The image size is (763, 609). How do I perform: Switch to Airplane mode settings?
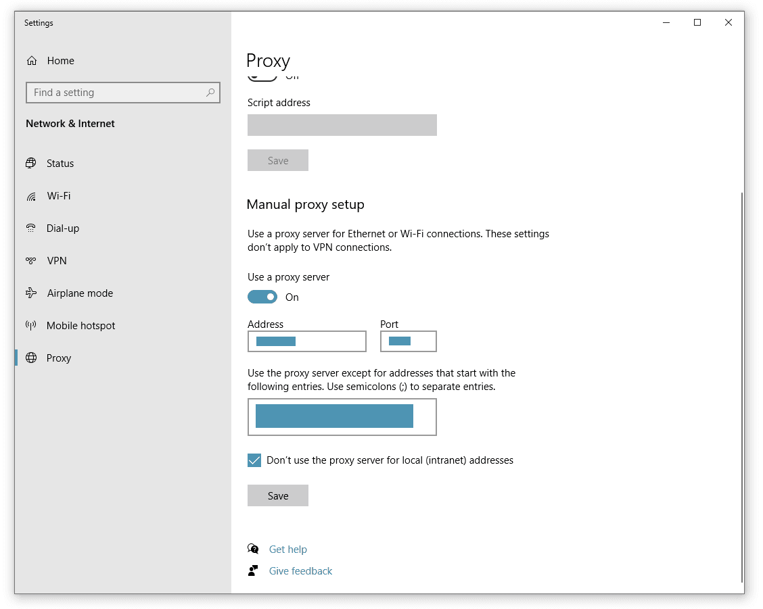pos(80,293)
